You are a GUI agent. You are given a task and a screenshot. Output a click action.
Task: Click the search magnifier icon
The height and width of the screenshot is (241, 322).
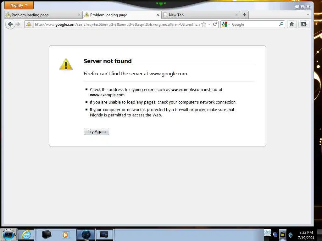pyautogui.click(x=281, y=24)
